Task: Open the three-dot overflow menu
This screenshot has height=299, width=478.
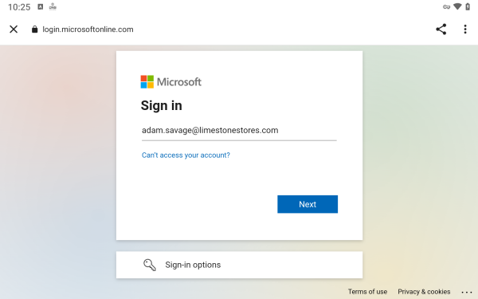Action: (x=465, y=30)
